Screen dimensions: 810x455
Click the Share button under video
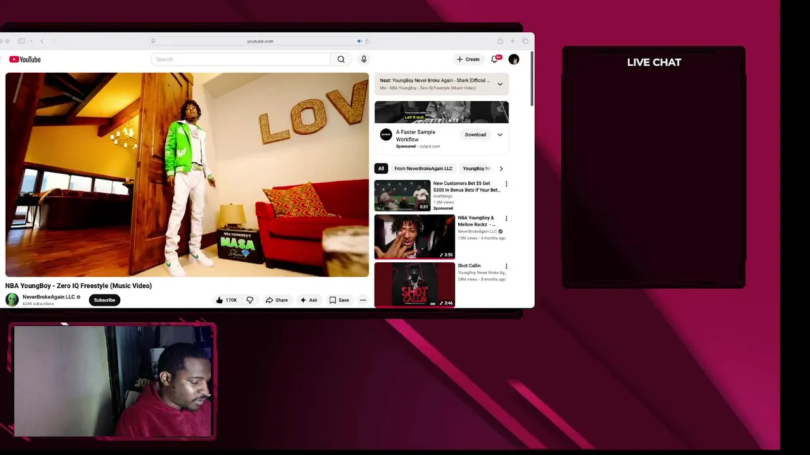point(277,300)
